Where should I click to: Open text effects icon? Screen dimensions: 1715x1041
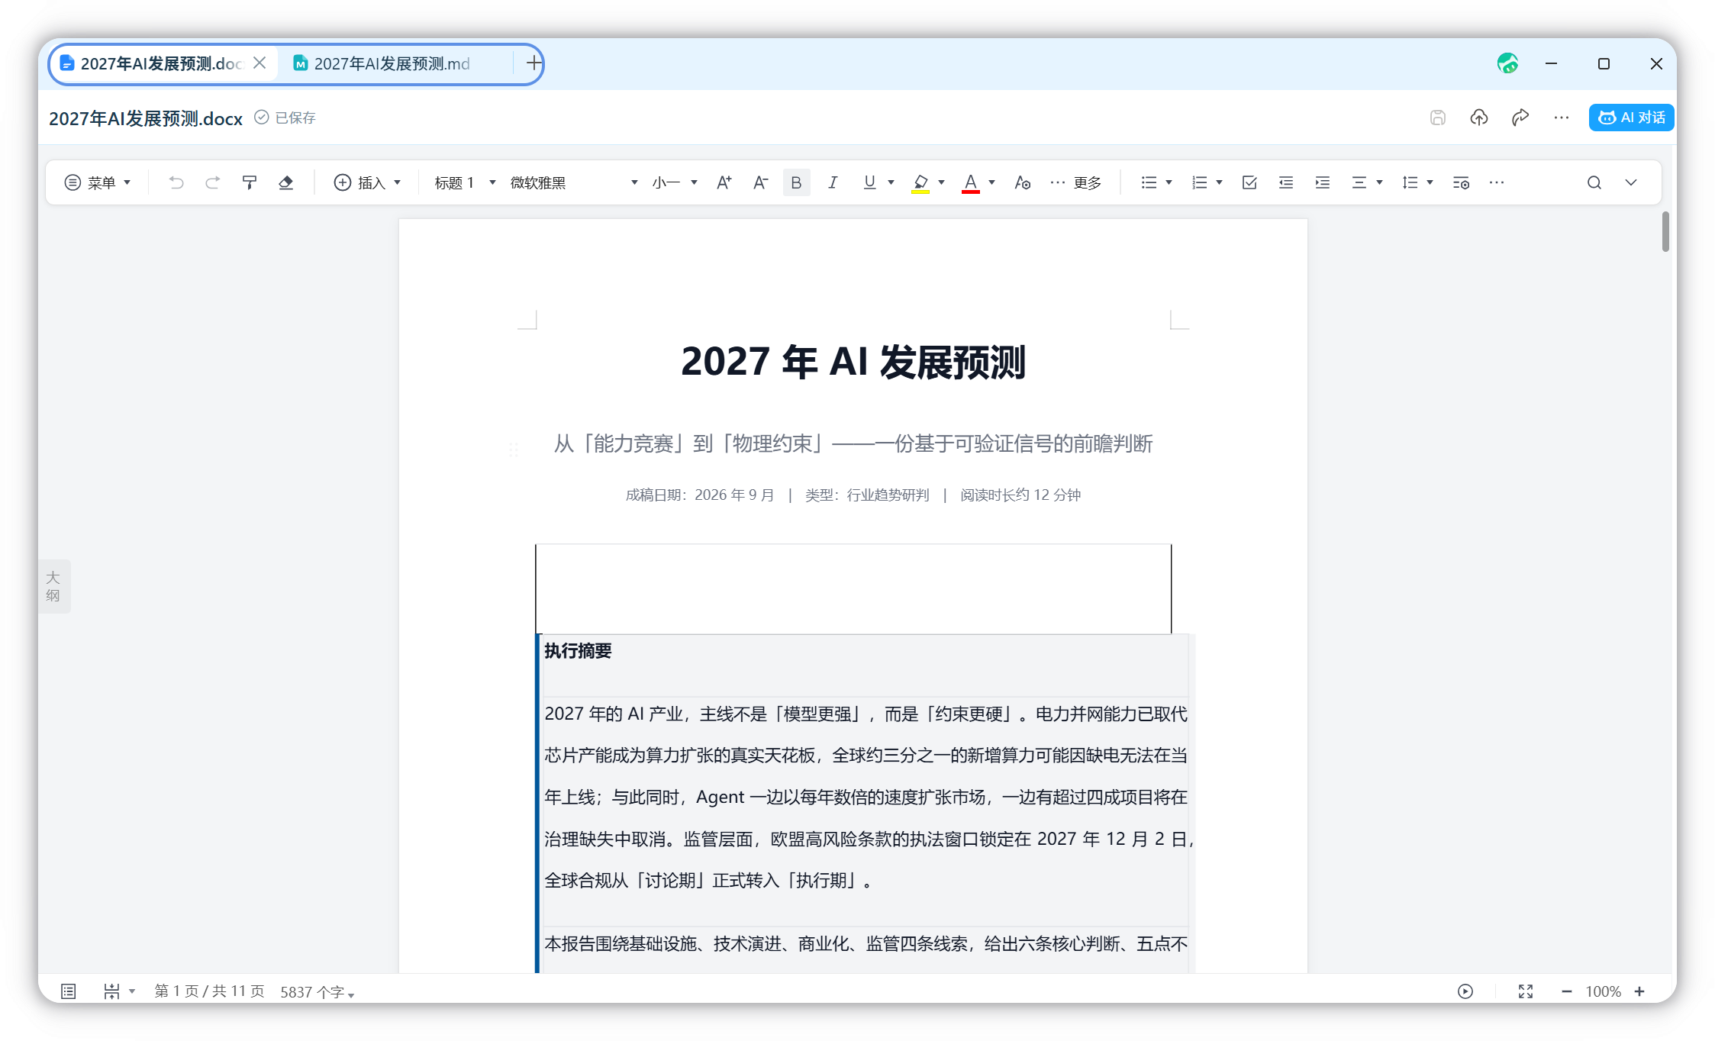[1023, 182]
